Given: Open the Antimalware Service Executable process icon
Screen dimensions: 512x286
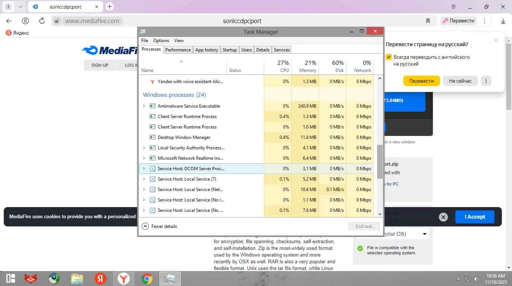Looking at the screenshot, I should 152,106.
